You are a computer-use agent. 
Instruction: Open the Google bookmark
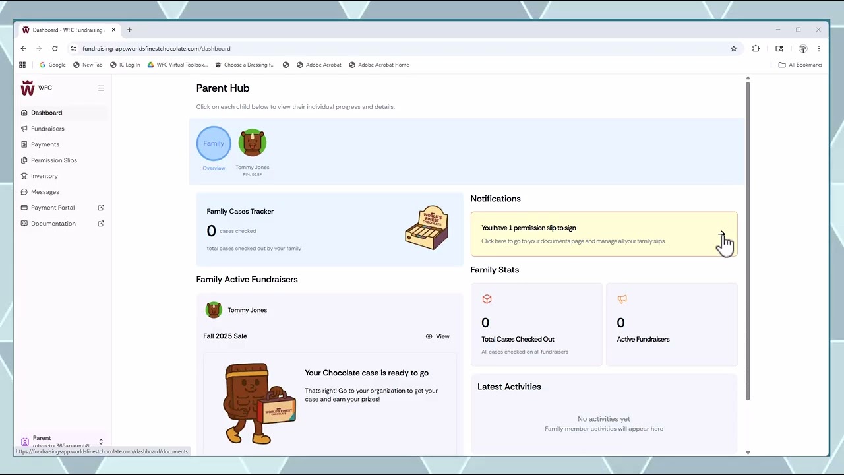[x=53, y=65]
